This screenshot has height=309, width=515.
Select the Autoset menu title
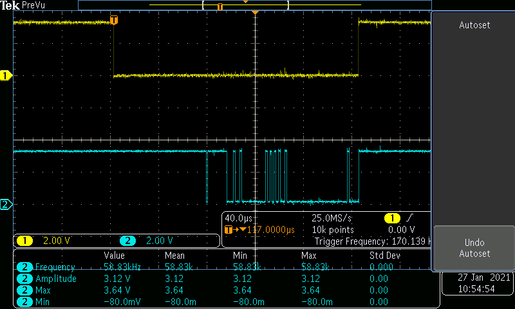pyautogui.click(x=474, y=25)
